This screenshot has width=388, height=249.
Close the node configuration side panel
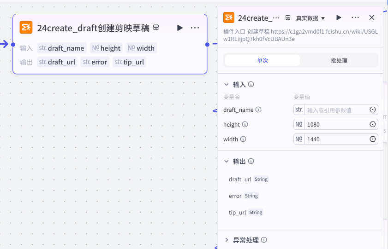tap(372, 17)
